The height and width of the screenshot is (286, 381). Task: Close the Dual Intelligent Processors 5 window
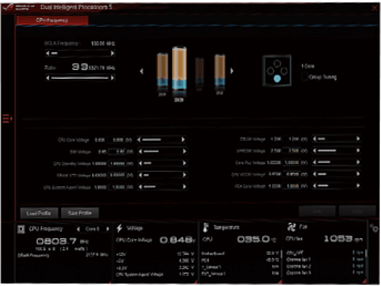375,8
